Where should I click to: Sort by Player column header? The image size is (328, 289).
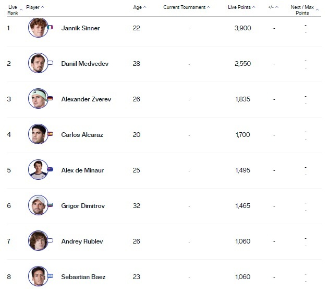(35, 7)
